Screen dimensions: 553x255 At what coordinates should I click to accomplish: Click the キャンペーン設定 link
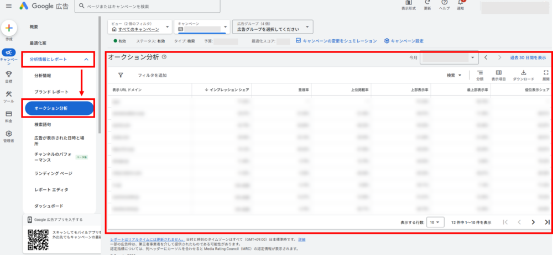pos(404,41)
